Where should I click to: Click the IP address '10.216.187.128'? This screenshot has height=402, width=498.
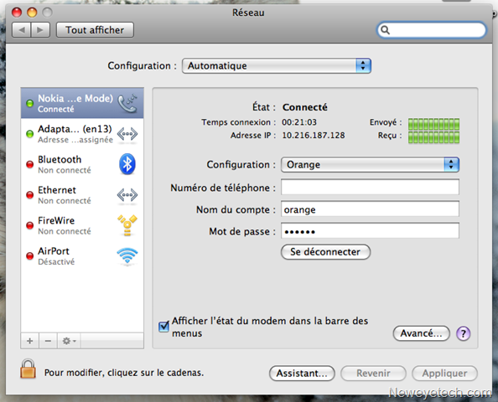tap(314, 136)
